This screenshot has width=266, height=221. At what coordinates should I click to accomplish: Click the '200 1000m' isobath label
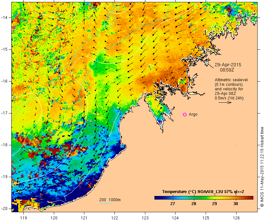pyautogui.click(x=110, y=200)
